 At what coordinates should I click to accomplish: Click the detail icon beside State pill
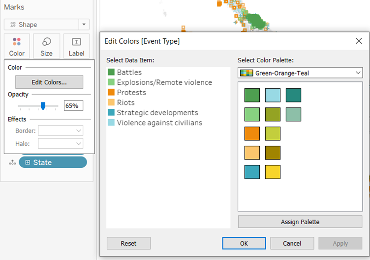coord(12,162)
